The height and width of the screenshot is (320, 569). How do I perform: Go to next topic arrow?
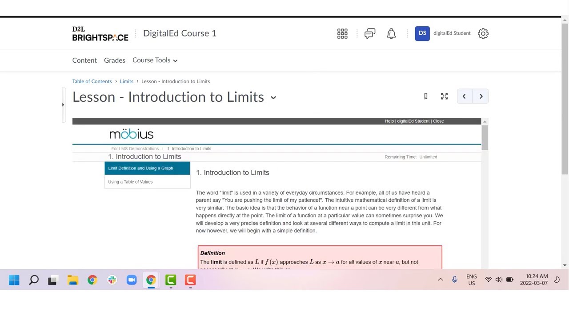coord(481,96)
